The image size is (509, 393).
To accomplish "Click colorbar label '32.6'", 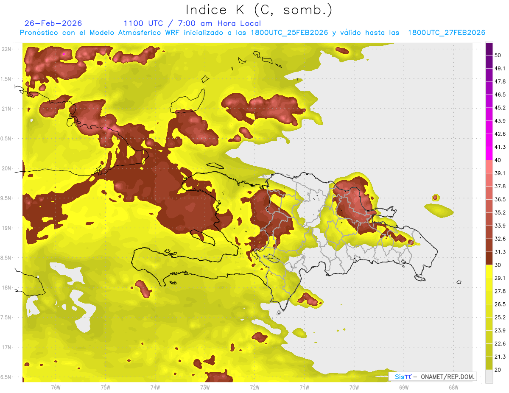I will pos(500,239).
